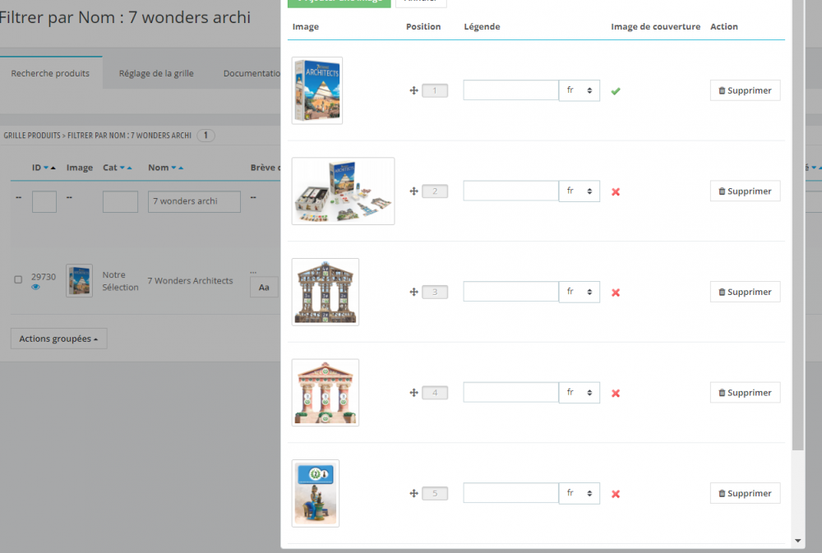
Task: Switch to Réglage de la grille tab
Action: coord(156,73)
